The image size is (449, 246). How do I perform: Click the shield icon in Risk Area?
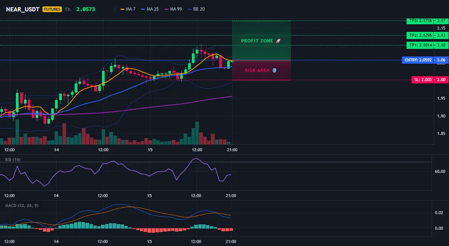point(274,71)
